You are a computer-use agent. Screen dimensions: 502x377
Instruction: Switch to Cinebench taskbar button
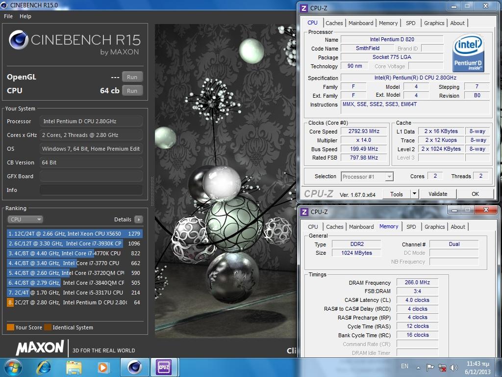[135, 367]
